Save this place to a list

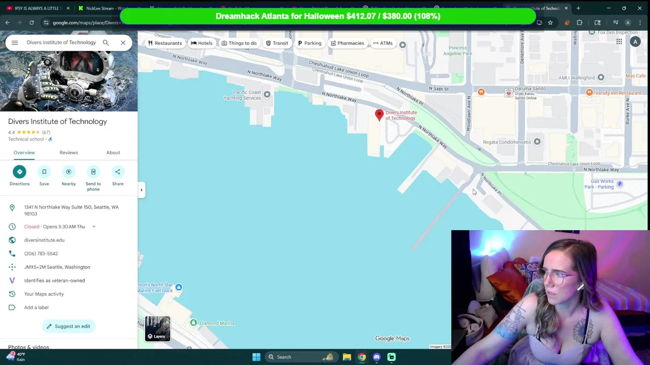point(44,176)
